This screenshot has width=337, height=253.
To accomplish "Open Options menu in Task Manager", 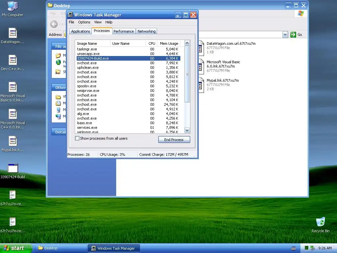I will (84, 22).
